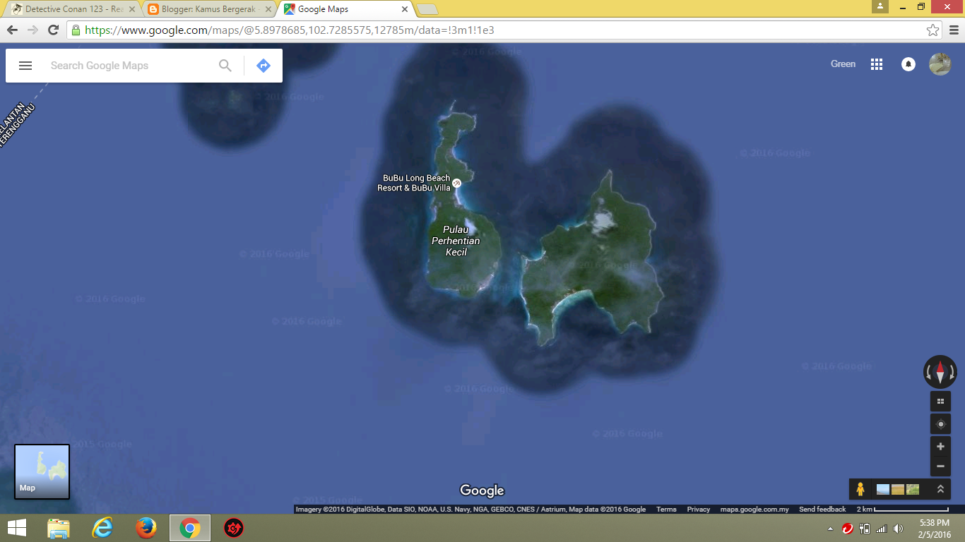Click the Pulau Perhentian Kecil island label

tap(456, 241)
